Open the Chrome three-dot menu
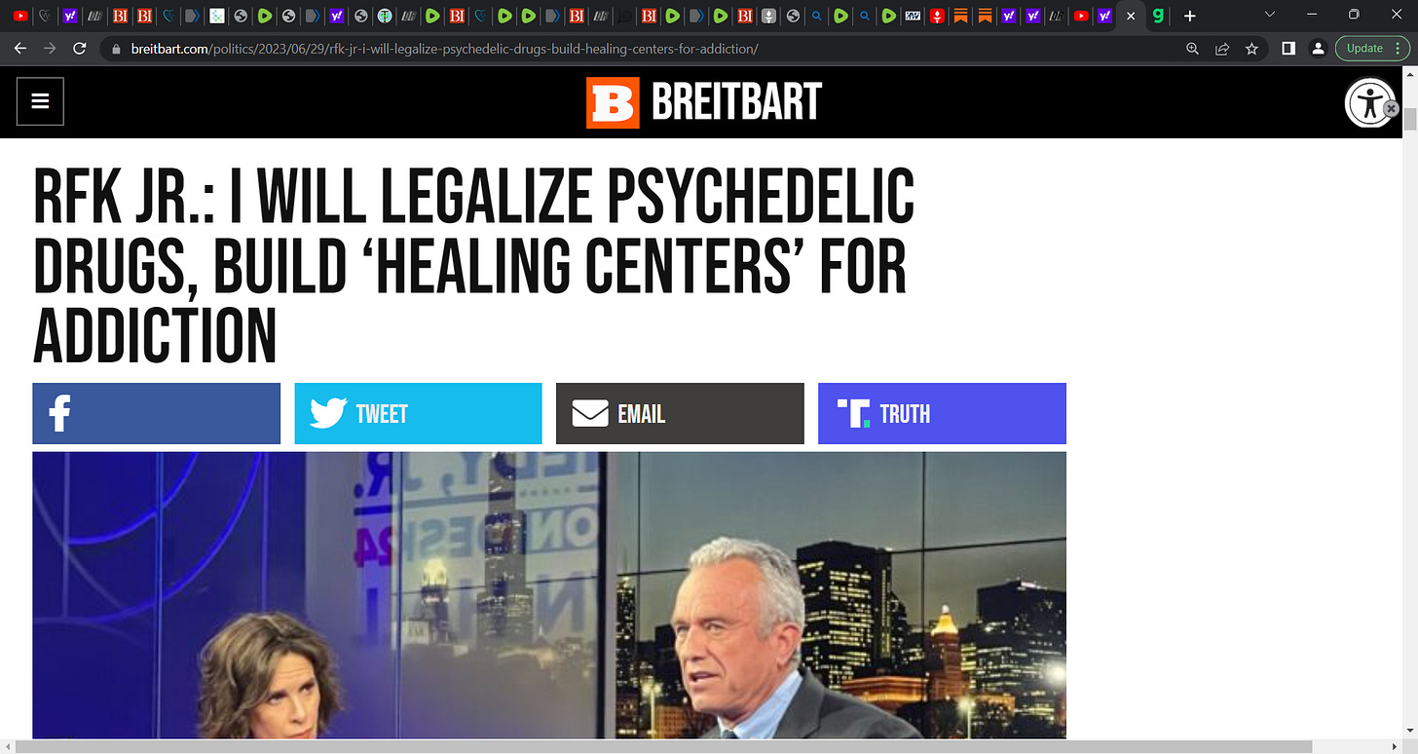Screen dimensions: 1418x754 [x=1401, y=49]
